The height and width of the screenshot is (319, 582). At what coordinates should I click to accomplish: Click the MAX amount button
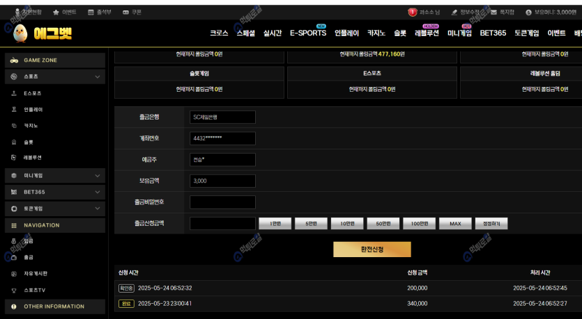pos(455,224)
